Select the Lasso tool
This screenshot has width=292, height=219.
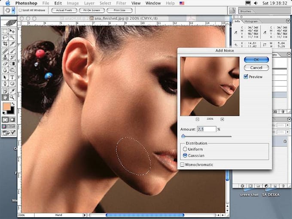pos(5,38)
